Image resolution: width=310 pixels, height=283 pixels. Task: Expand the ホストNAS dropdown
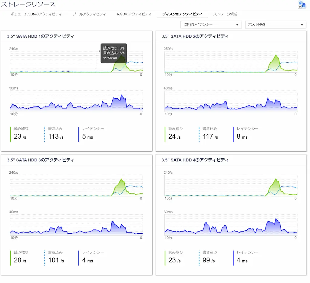coord(275,25)
